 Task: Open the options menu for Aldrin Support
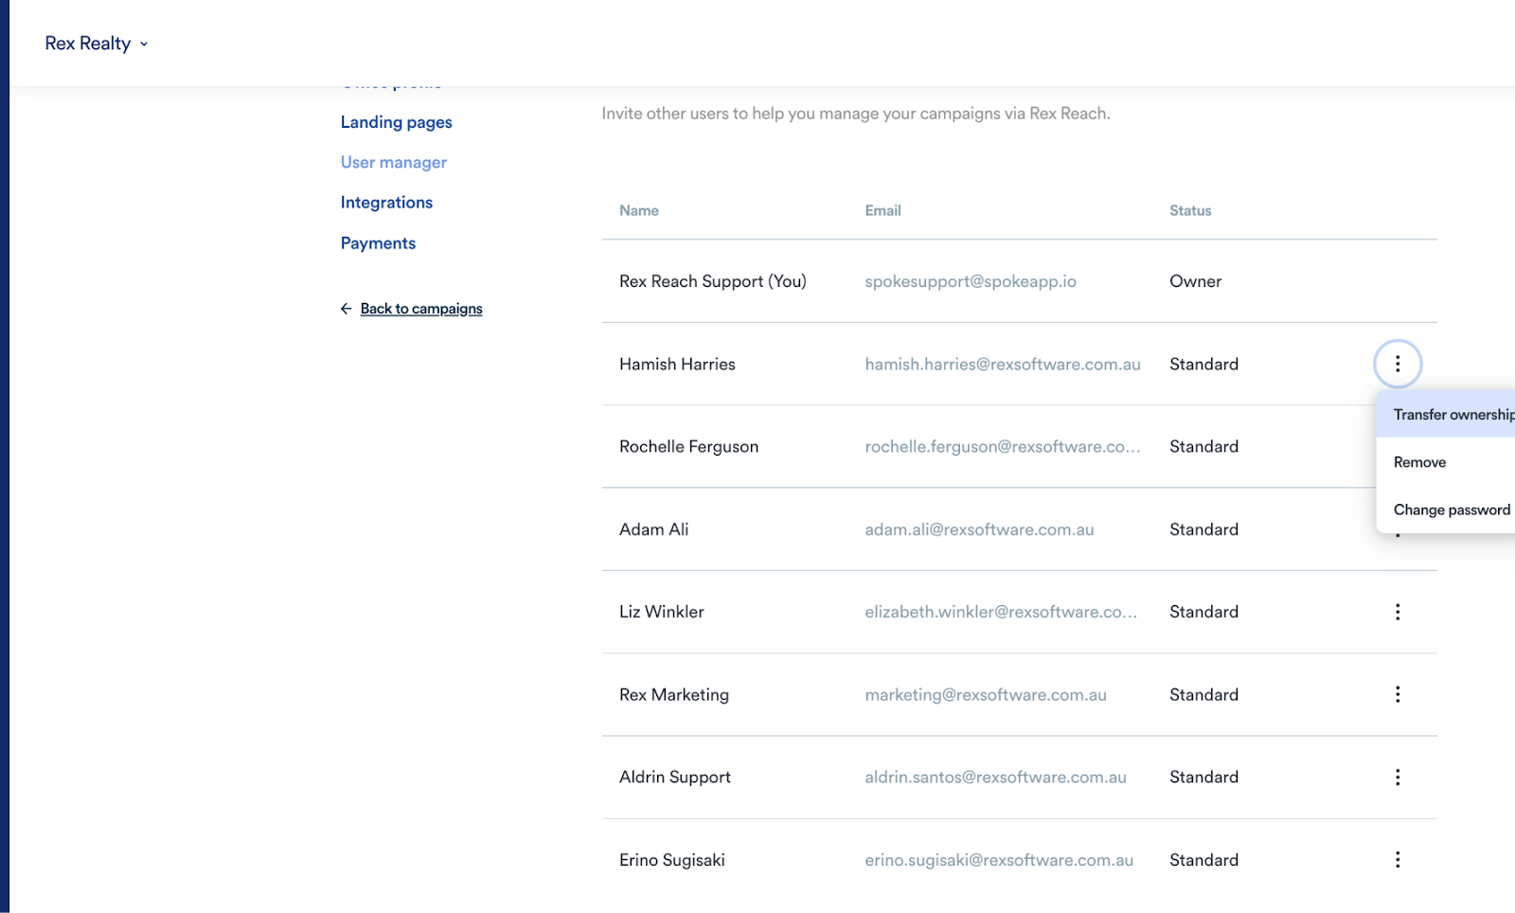click(1398, 778)
